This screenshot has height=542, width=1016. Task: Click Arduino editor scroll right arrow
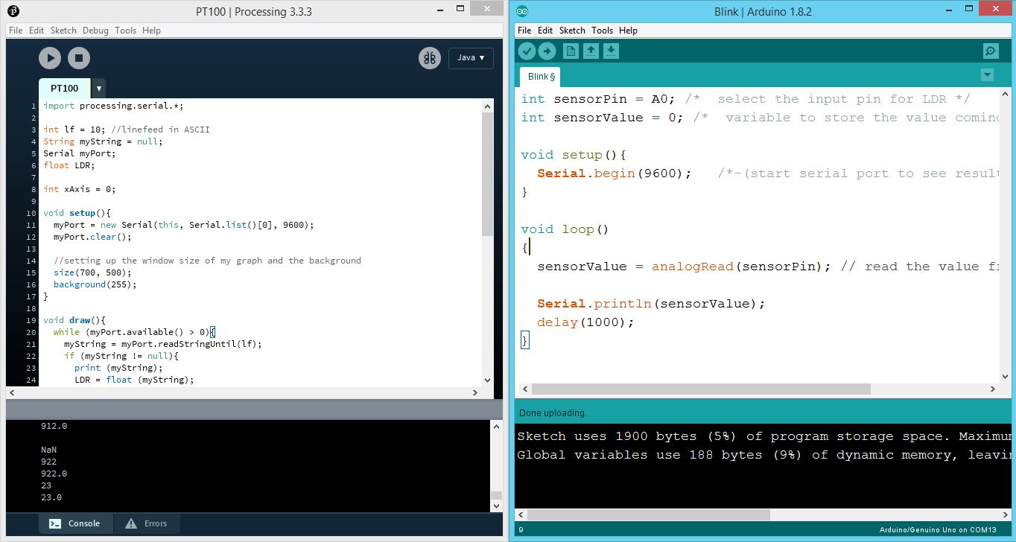click(x=993, y=389)
